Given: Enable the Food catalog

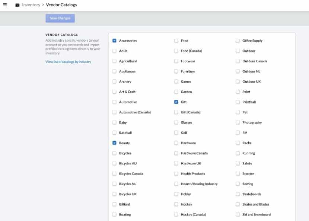Looking at the screenshot, I should click(176, 41).
